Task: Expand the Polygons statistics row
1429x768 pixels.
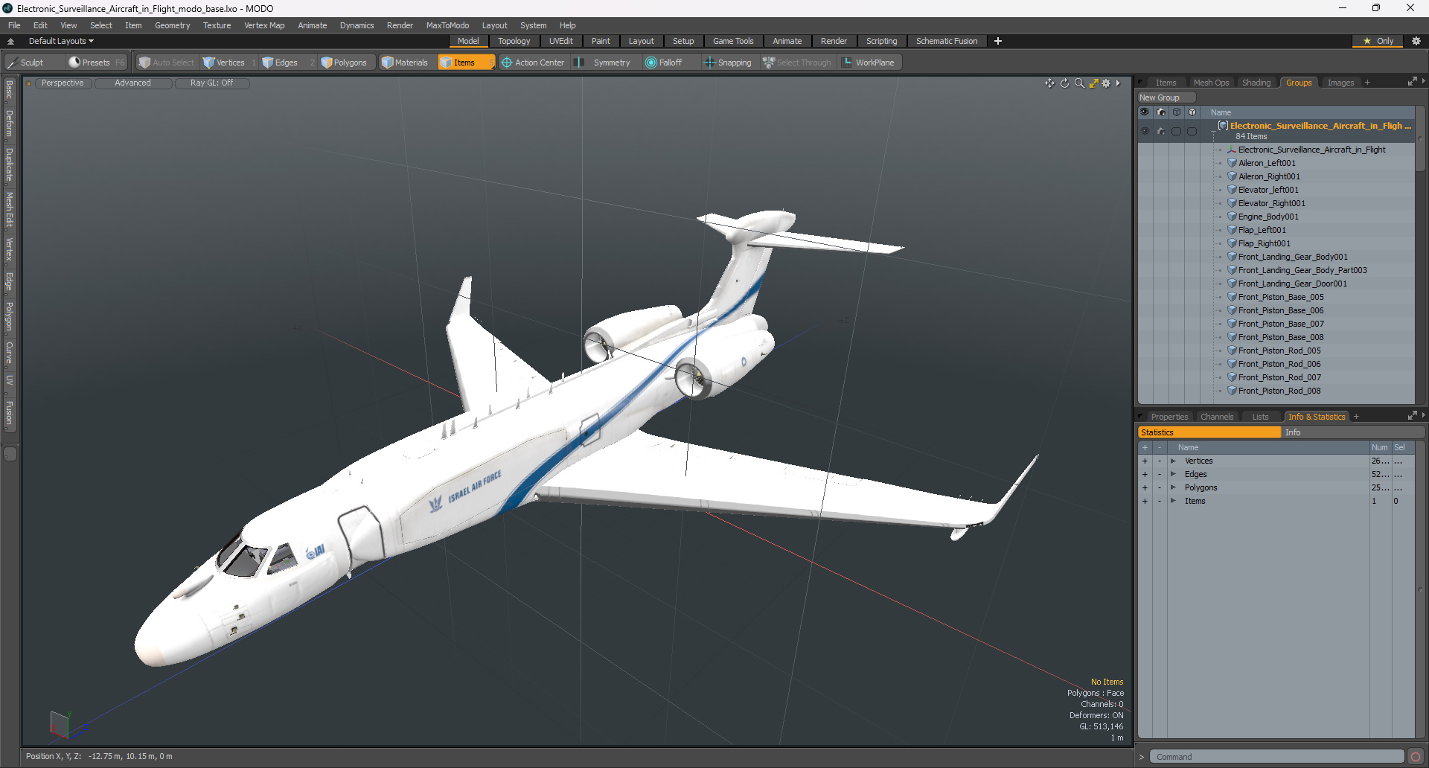Action: [x=1174, y=488]
